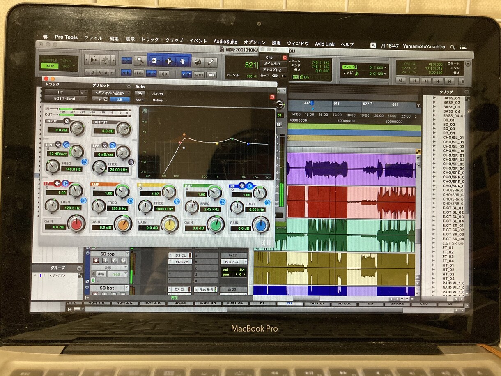Record-enable the SD top track
The height and width of the screenshot is (376, 501).
click(96, 261)
